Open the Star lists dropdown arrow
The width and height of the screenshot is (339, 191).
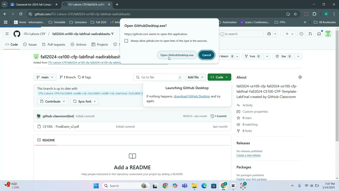click(298, 56)
